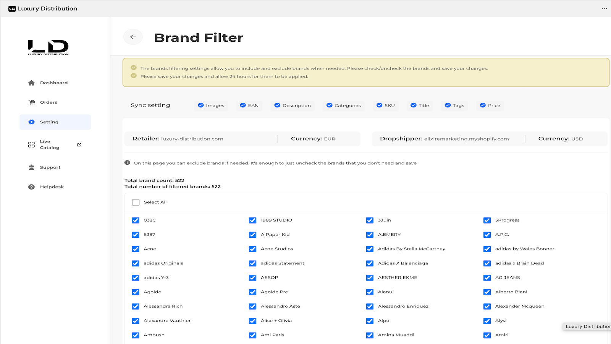Screen dimensions: 611x344
Task: Open Live Catalog external link icon
Action: [79, 144]
